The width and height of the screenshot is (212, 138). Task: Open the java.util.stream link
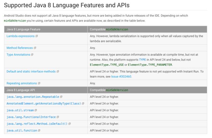coord(20,110)
